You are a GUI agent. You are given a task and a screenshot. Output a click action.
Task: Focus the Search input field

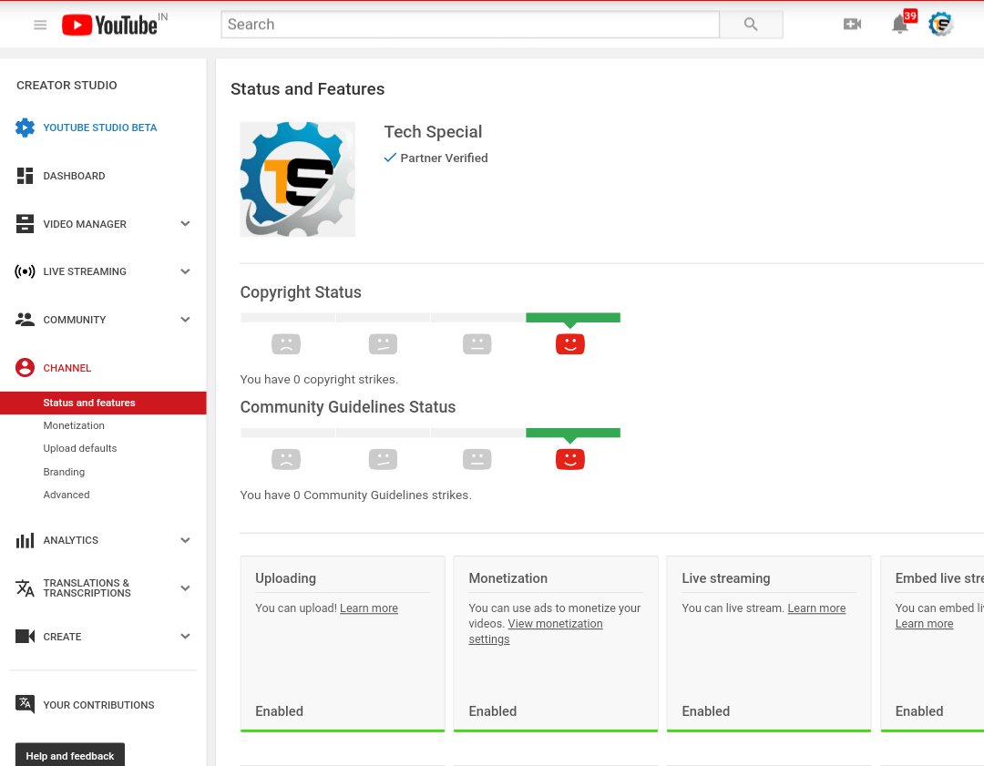coord(470,25)
